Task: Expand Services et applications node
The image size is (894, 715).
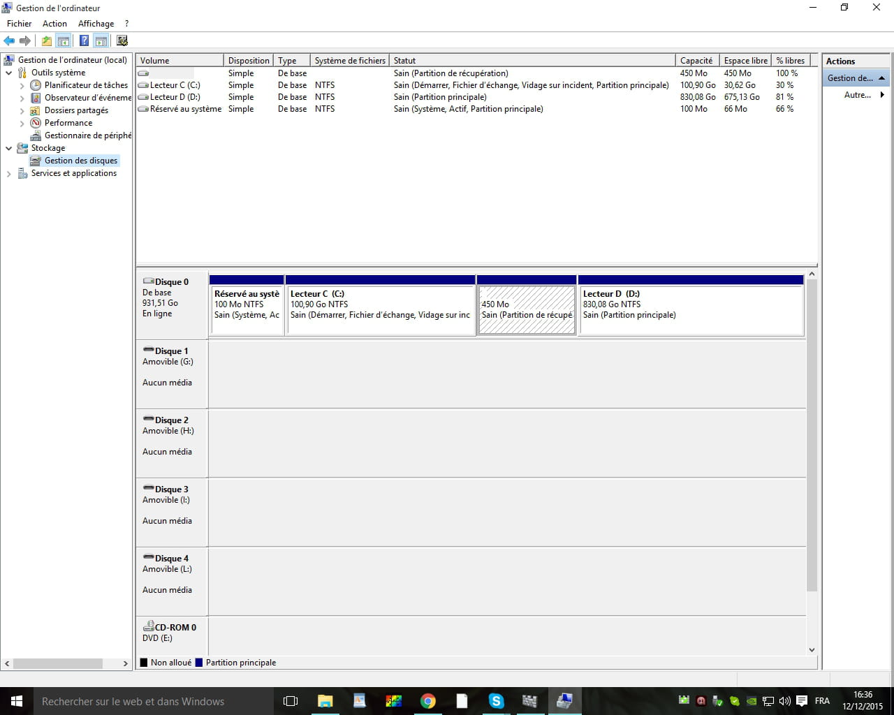Action: [9, 174]
